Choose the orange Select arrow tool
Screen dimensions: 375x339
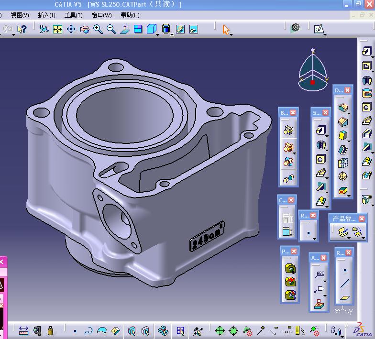(226, 30)
